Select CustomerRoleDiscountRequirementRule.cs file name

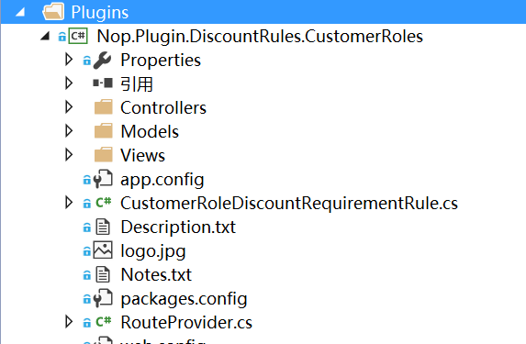pyautogui.click(x=289, y=203)
